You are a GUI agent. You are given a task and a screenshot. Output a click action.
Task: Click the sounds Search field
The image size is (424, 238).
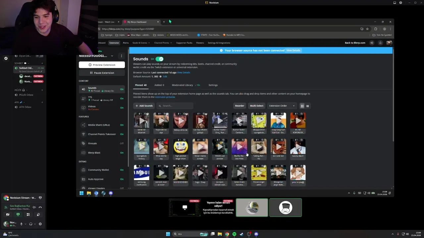(x=175, y=106)
